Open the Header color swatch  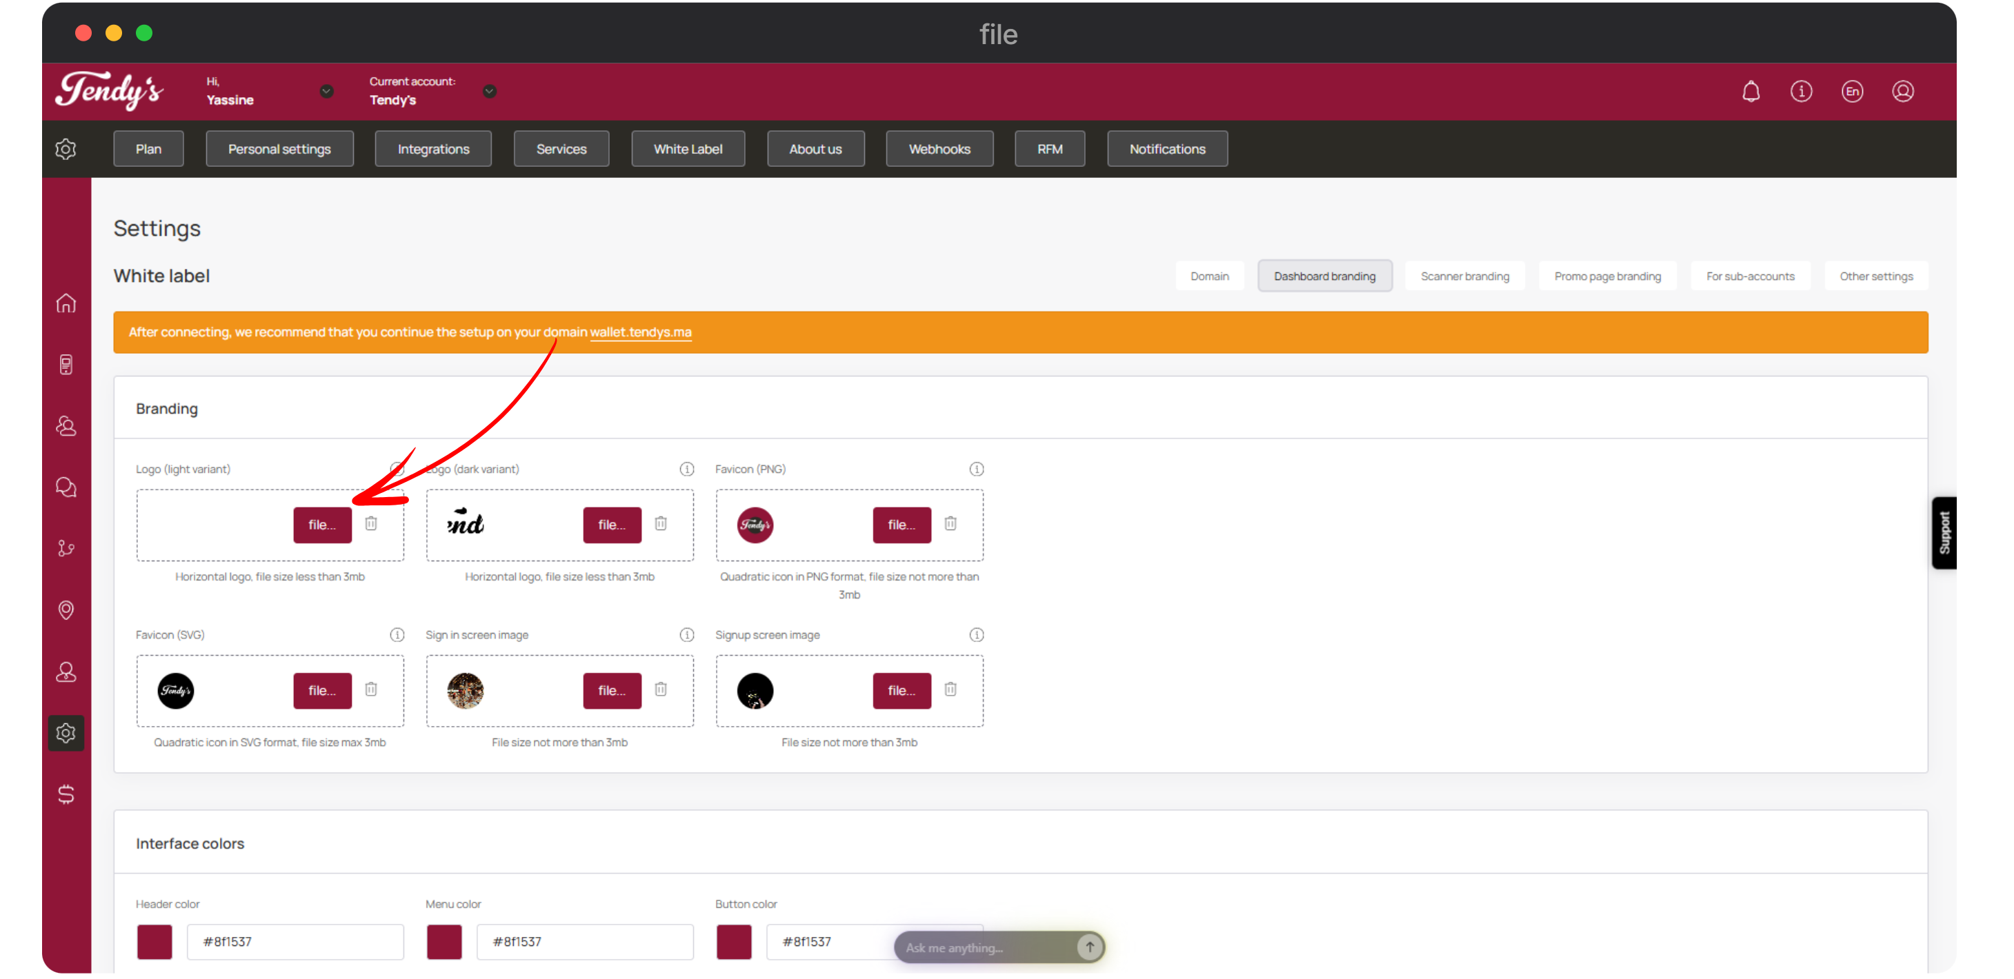pos(154,942)
